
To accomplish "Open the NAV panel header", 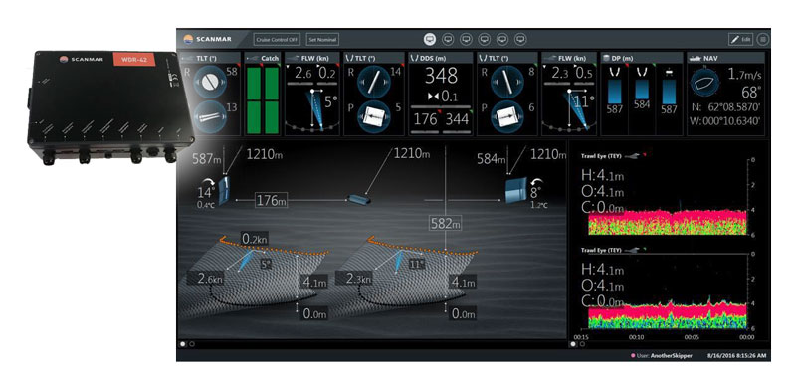I will [726, 58].
